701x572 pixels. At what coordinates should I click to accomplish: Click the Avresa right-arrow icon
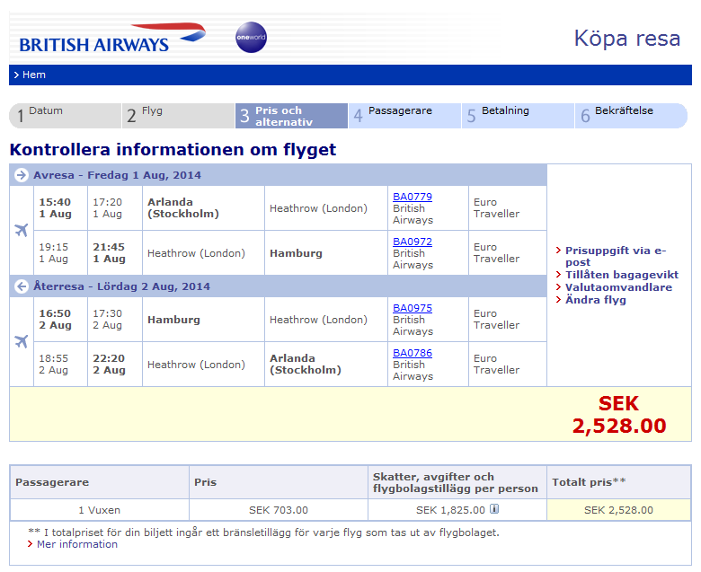coord(21,175)
